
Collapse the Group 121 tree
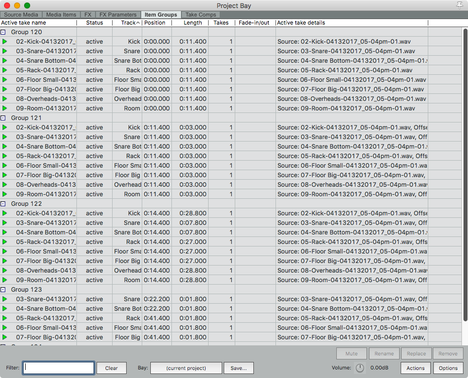(4, 118)
